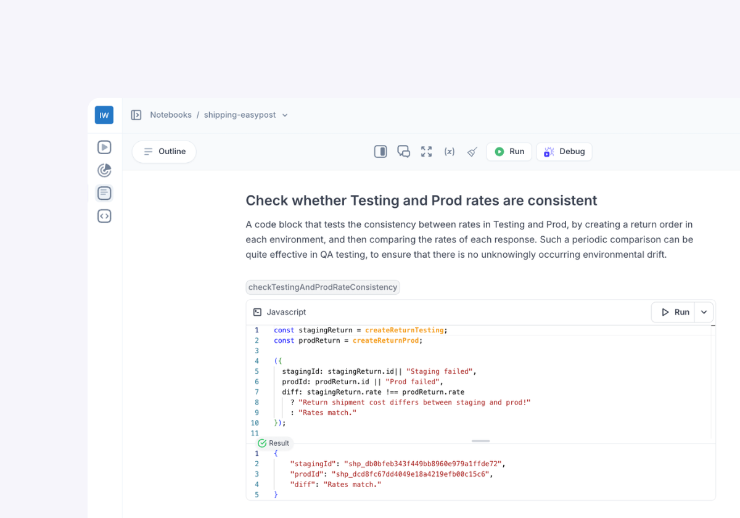The width and height of the screenshot is (740, 518).
Task: Open the variables (x) icon
Action: [x=450, y=152]
